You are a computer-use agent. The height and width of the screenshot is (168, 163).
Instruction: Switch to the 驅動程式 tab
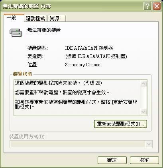(x=35, y=18)
